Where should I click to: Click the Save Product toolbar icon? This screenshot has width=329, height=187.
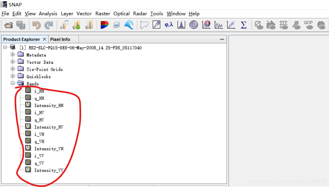21,25
